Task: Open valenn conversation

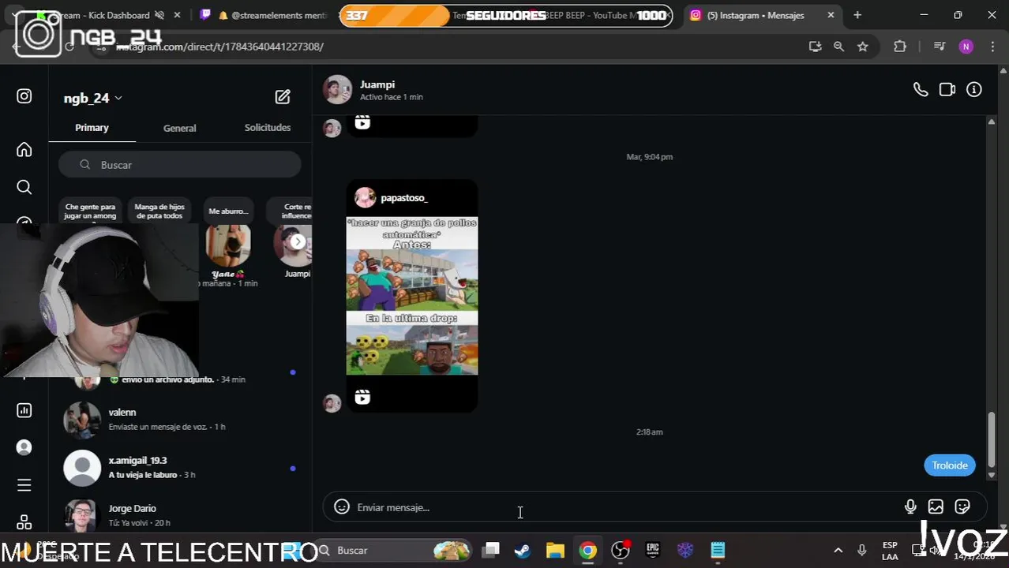Action: click(180, 419)
